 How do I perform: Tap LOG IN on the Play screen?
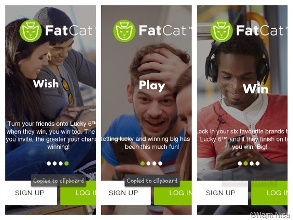point(173,193)
